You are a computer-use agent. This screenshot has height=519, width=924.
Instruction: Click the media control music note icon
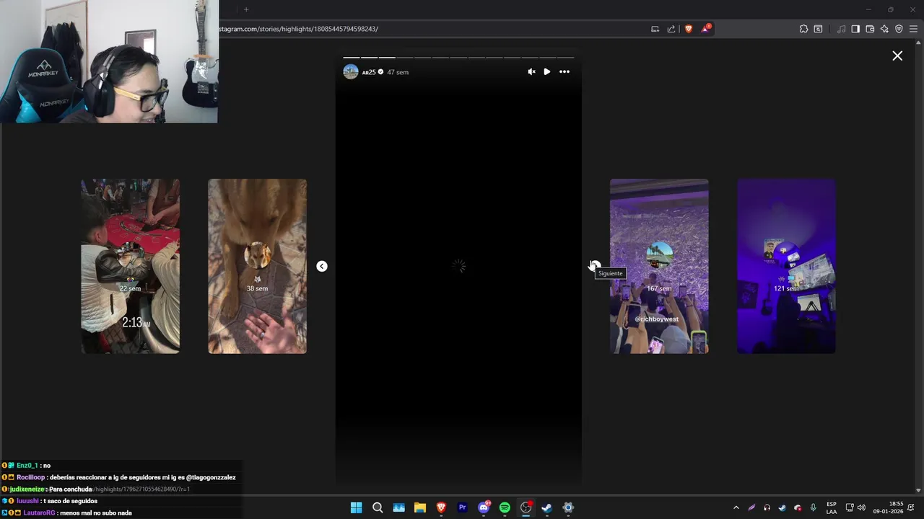(x=841, y=29)
